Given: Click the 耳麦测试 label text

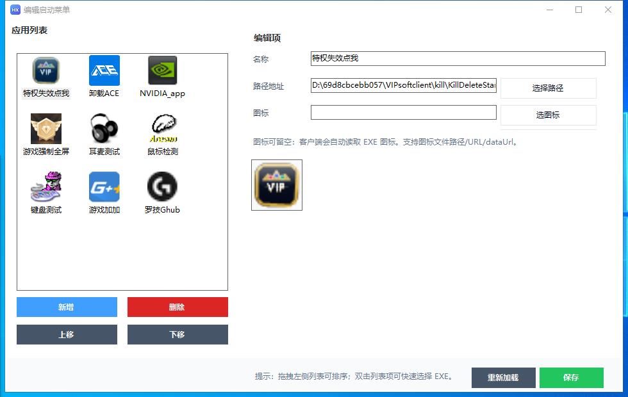Looking at the screenshot, I should coord(104,151).
